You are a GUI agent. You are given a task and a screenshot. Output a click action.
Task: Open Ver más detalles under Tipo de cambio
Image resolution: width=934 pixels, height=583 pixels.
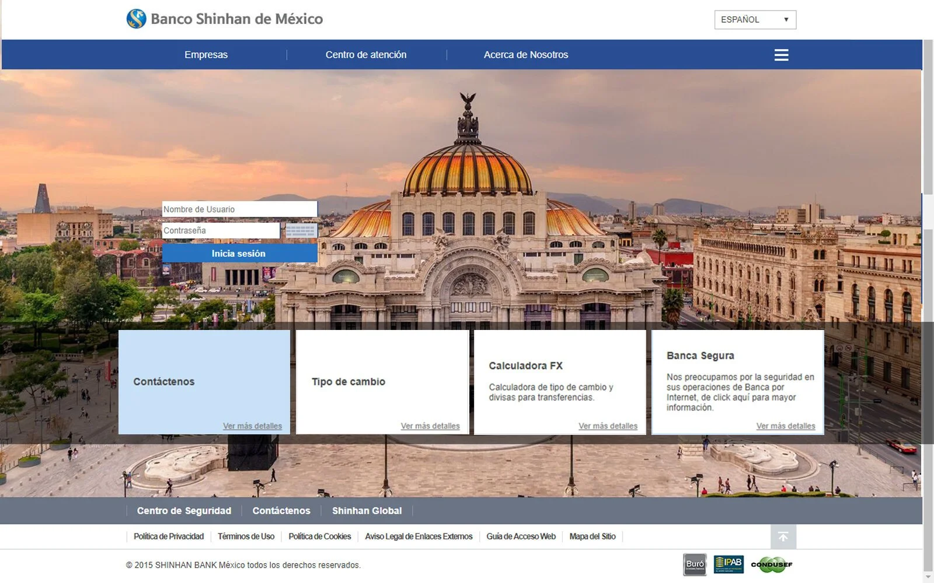430,426
